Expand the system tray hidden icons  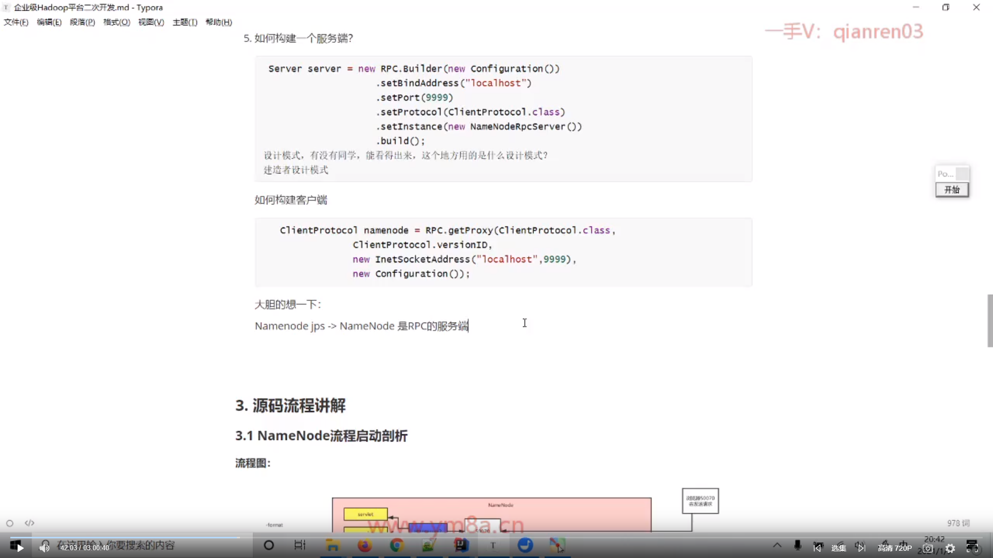[777, 545]
